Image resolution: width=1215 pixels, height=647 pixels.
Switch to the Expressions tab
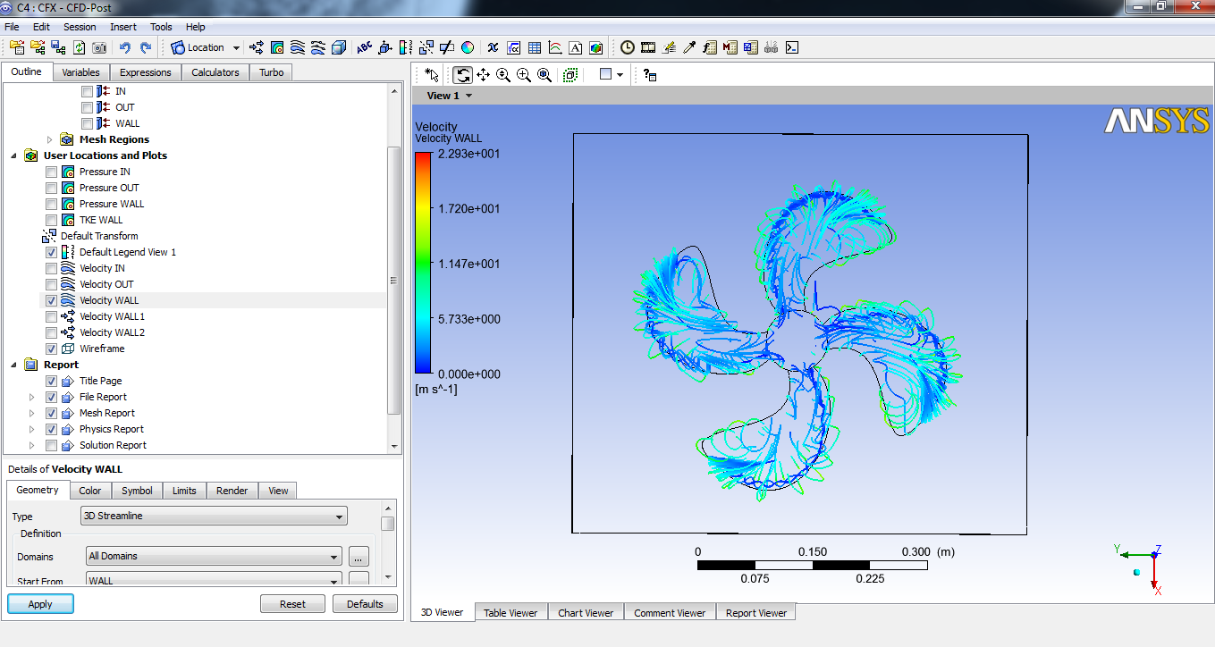[x=145, y=72]
